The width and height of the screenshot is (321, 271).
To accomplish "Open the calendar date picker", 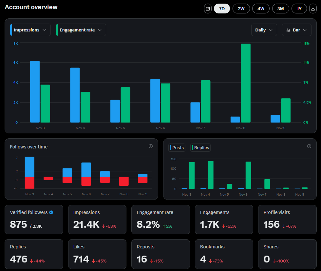I will (x=208, y=9).
